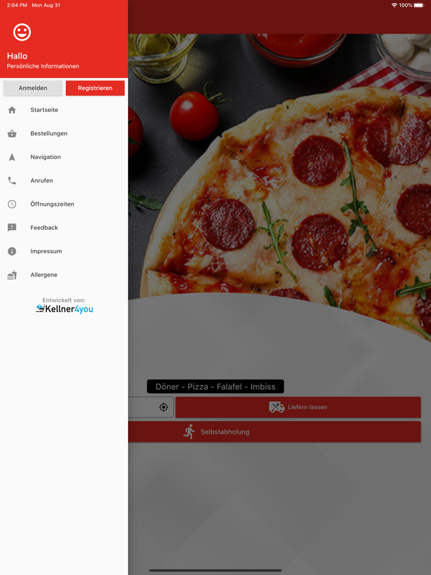Click the running person pickup icon
Viewport: 431px width, 575px height.
coord(189,432)
